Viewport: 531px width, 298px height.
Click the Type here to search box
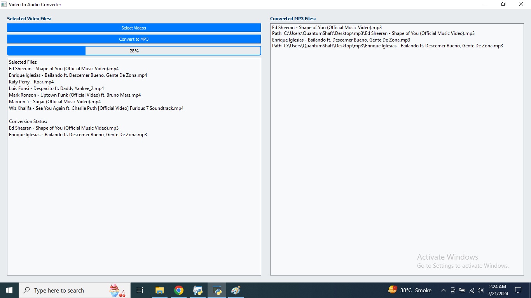coord(75,290)
